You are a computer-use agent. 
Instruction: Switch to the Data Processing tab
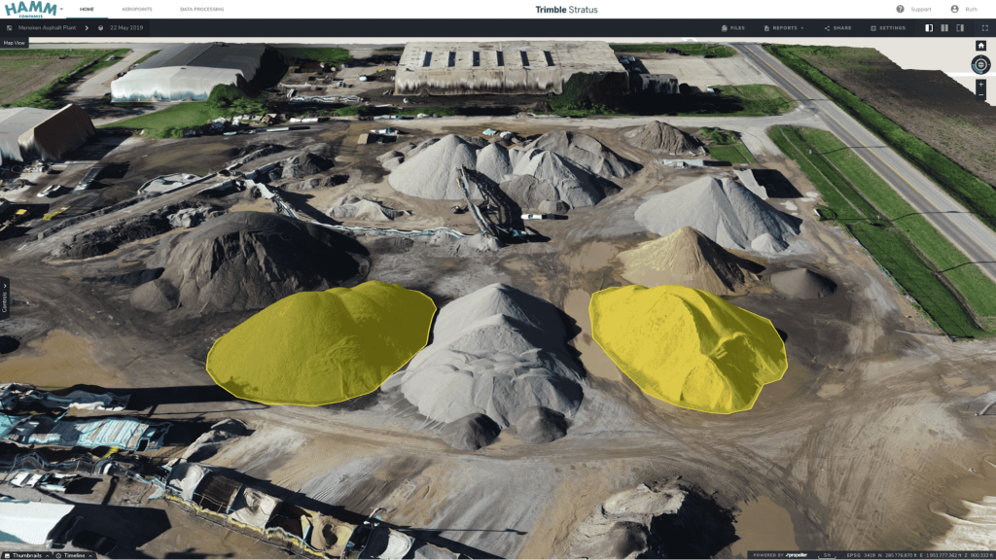tap(202, 10)
